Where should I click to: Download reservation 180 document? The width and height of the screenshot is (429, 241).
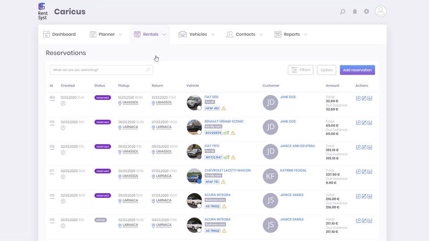click(x=370, y=98)
